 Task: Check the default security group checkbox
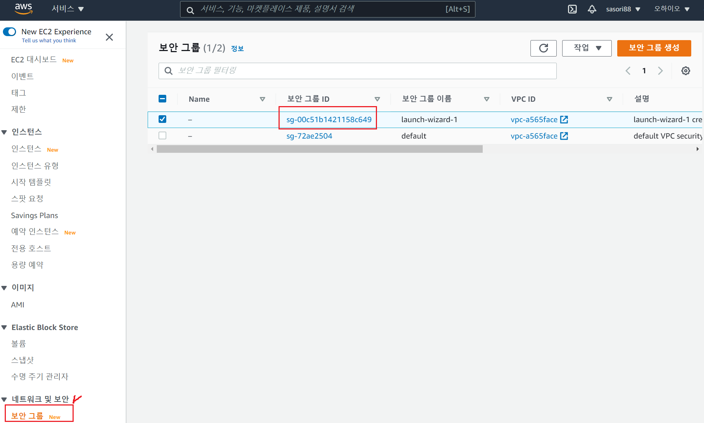[x=163, y=136]
